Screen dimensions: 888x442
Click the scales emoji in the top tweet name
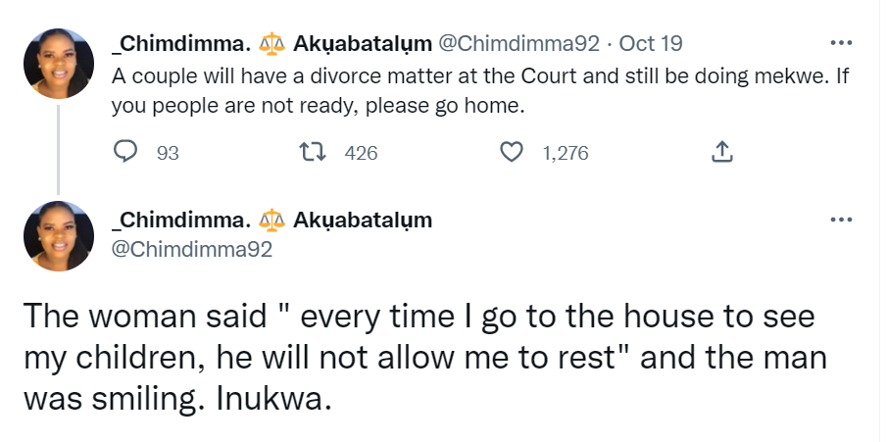tap(271, 44)
